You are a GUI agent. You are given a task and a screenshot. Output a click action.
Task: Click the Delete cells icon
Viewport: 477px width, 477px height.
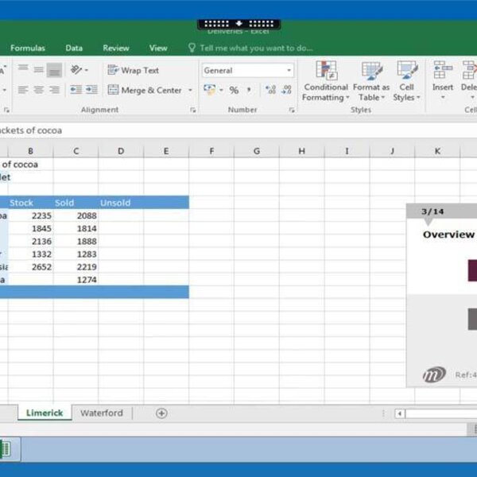(469, 70)
